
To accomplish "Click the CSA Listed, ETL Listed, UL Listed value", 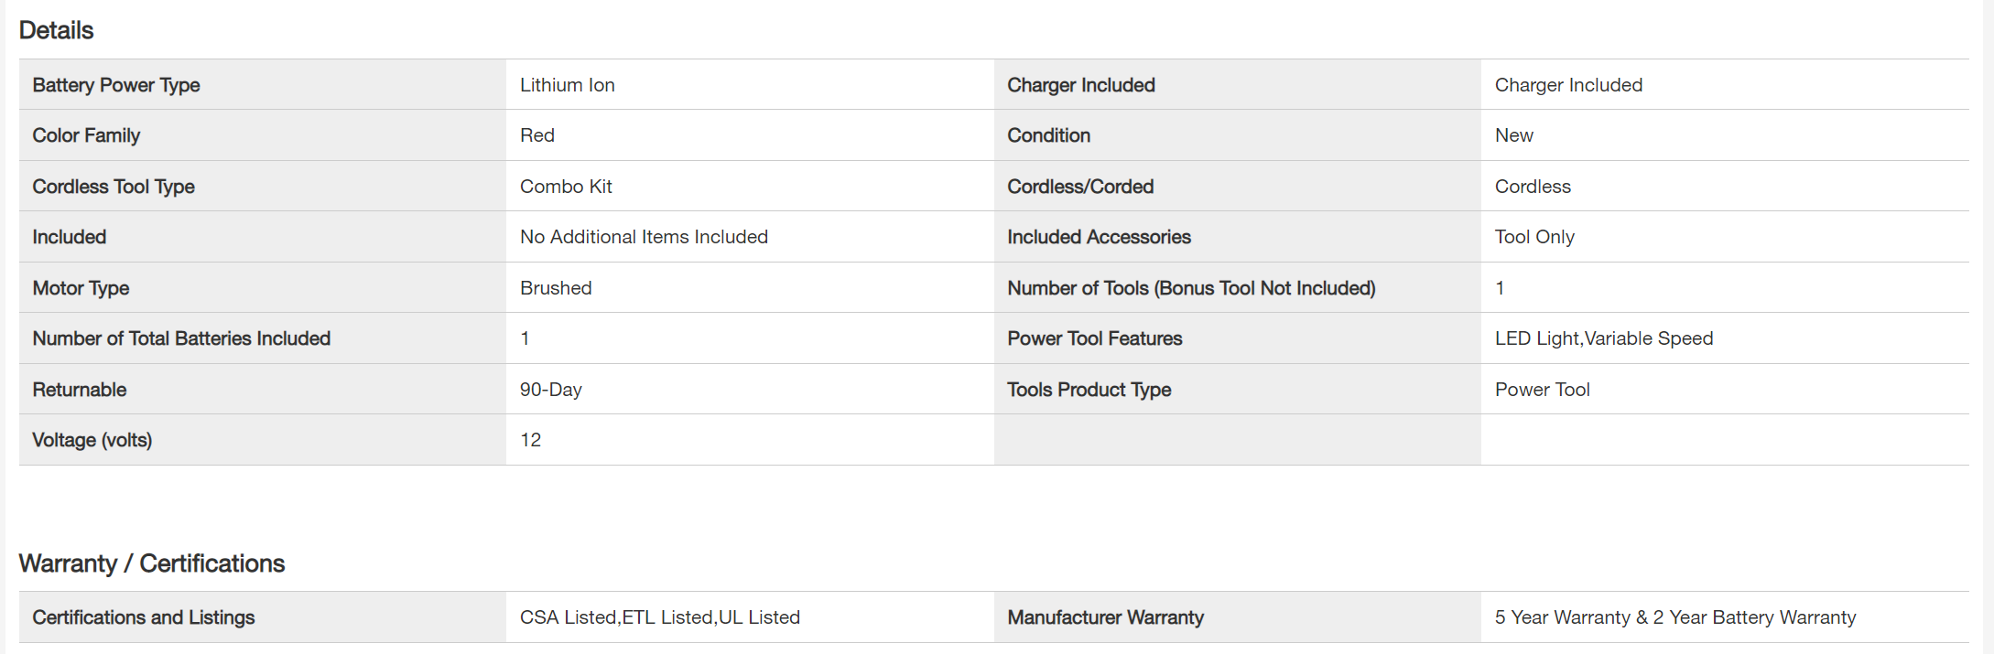I will pyautogui.click(x=659, y=617).
